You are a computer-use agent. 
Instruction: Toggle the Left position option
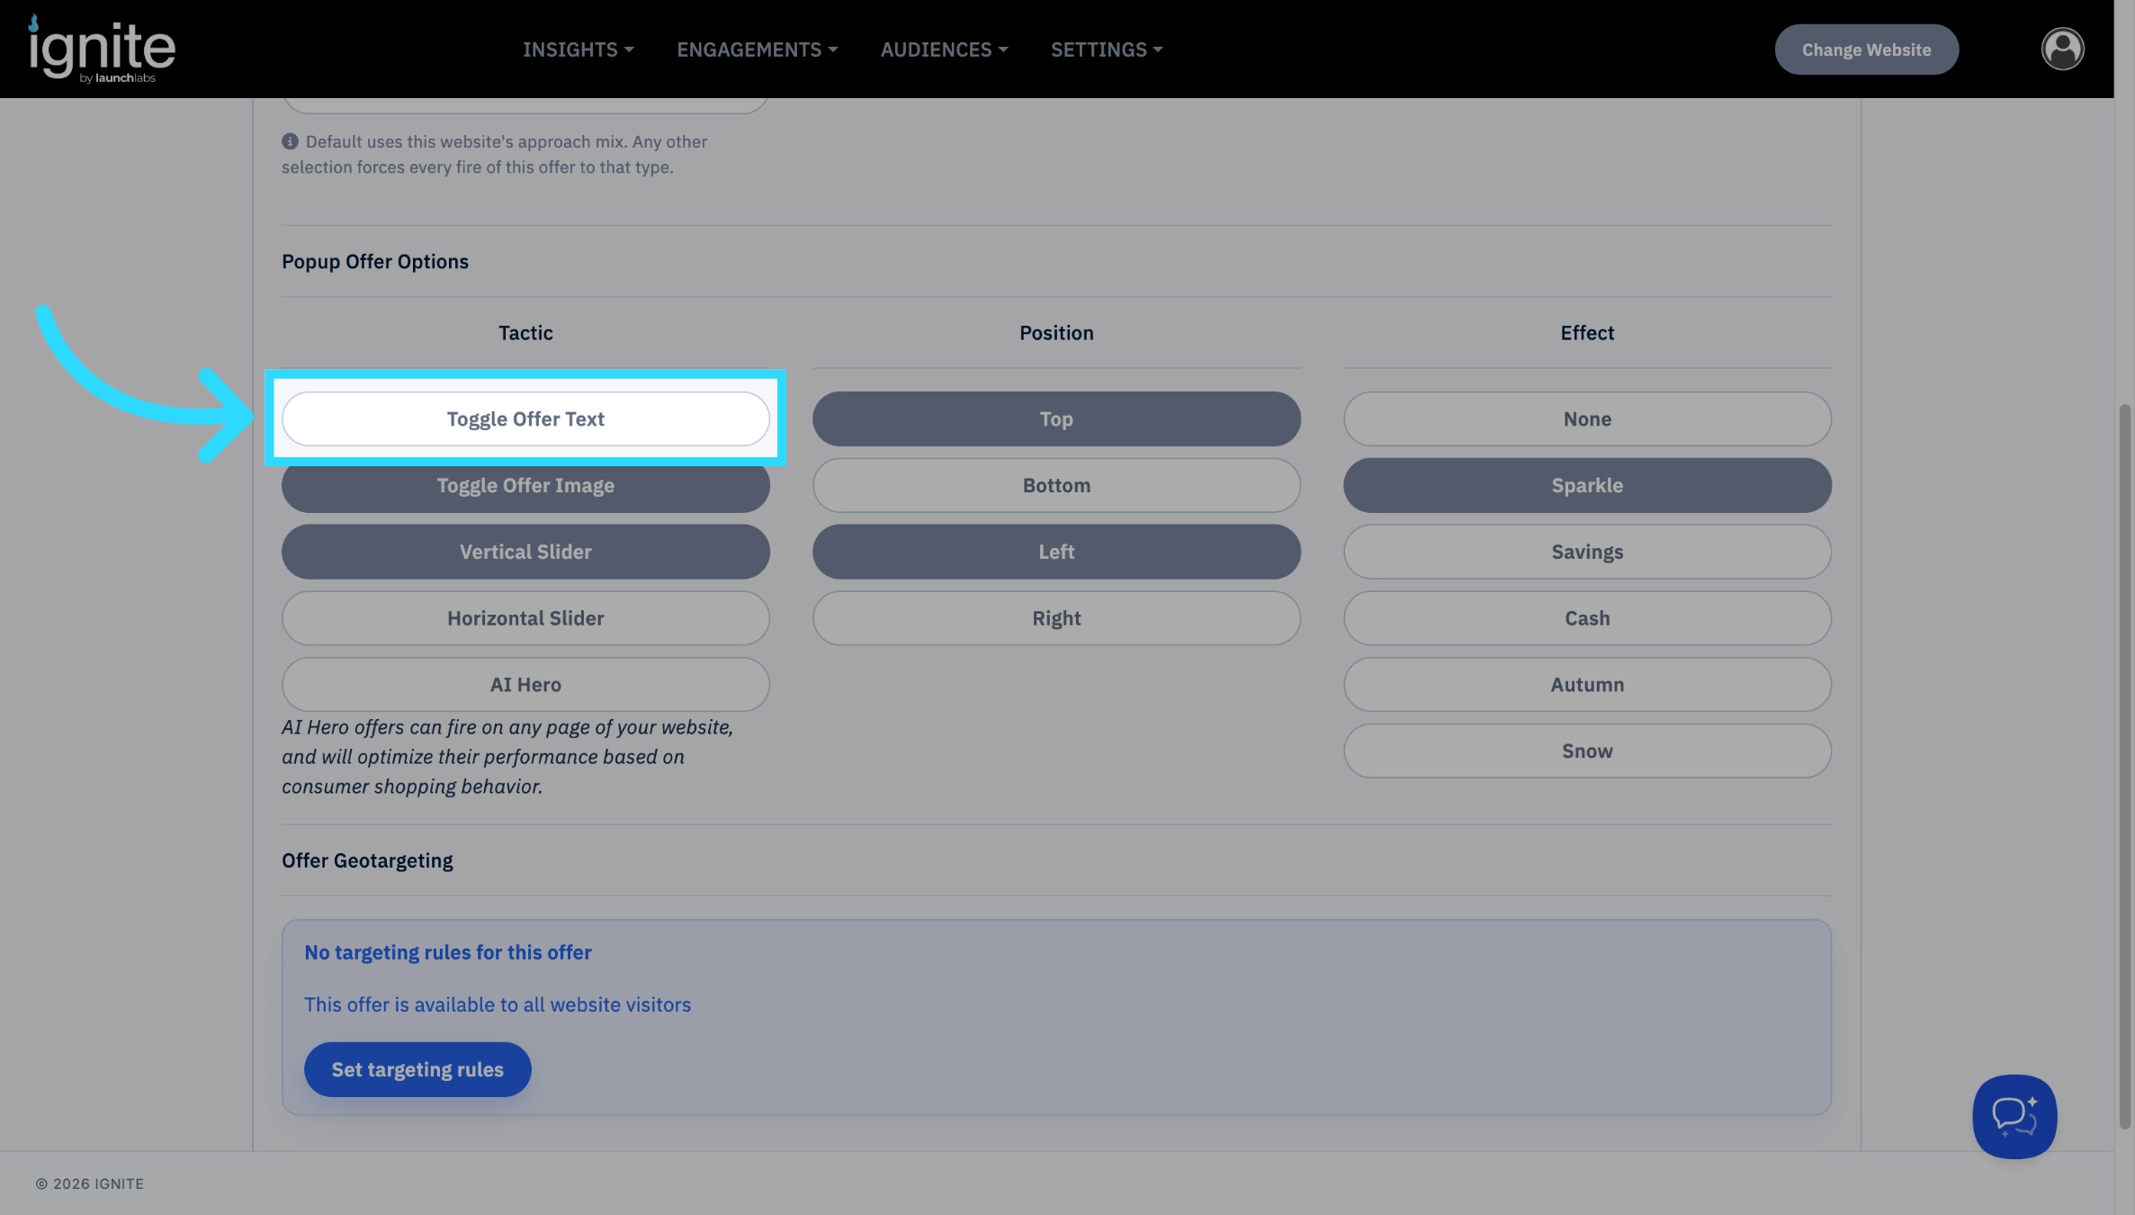coord(1056,552)
